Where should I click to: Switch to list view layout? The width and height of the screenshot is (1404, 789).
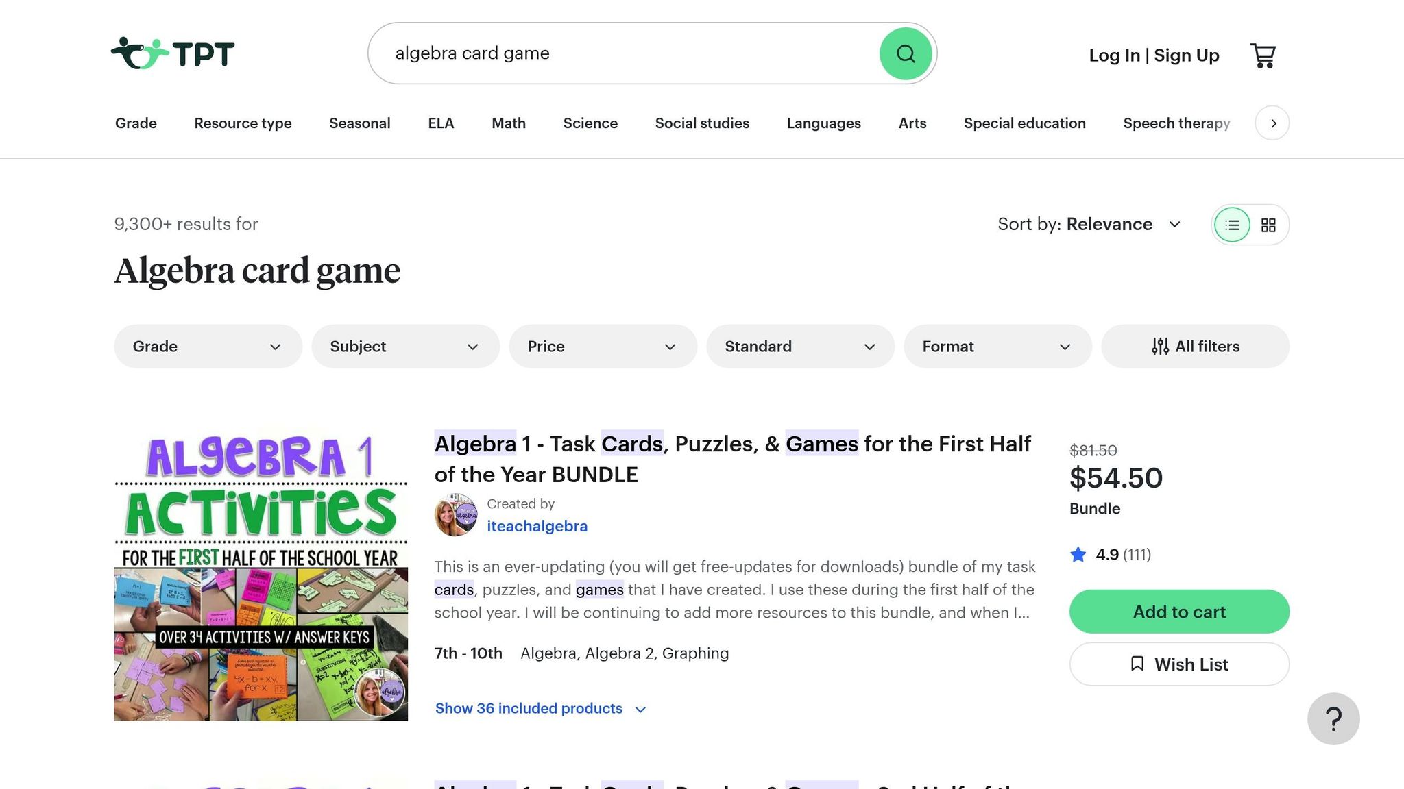click(1232, 225)
